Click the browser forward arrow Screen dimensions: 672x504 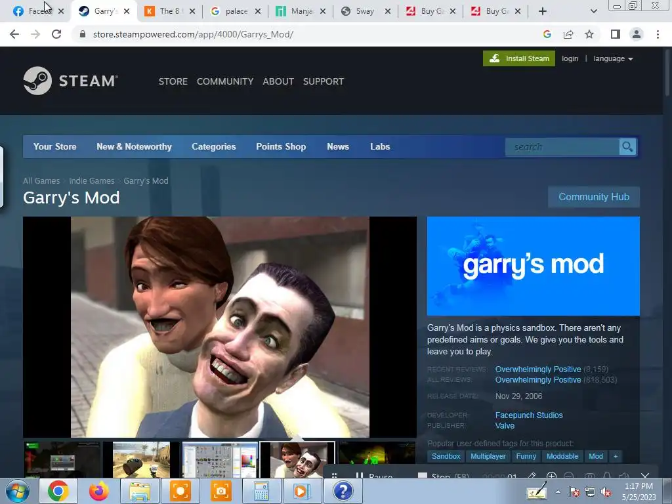(x=35, y=34)
